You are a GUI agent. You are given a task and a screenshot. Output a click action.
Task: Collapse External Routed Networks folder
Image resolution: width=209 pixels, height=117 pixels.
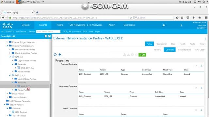[7, 46]
